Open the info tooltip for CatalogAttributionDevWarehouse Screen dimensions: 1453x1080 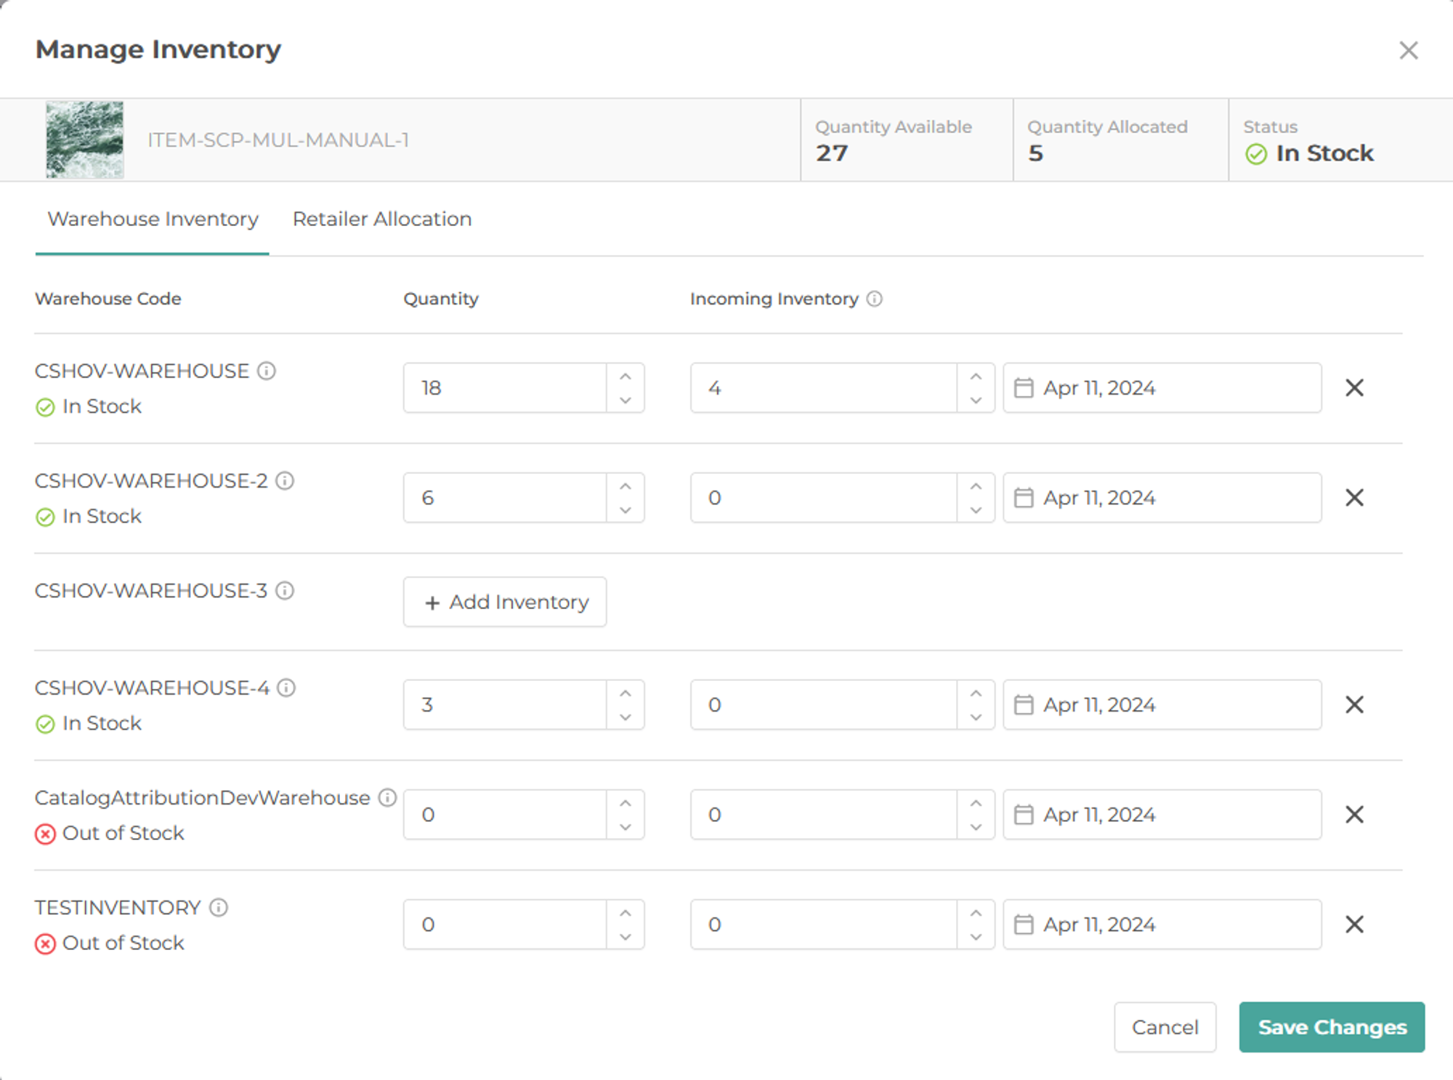(x=387, y=797)
